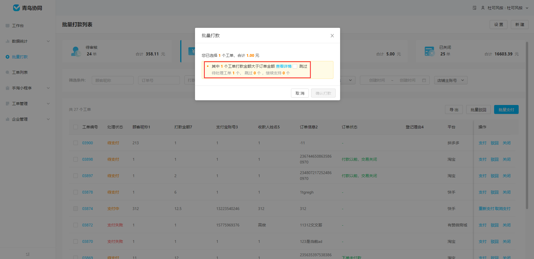Check the row 03897 checkbox
Screen dimensions: 534x259
[x=76, y=176]
